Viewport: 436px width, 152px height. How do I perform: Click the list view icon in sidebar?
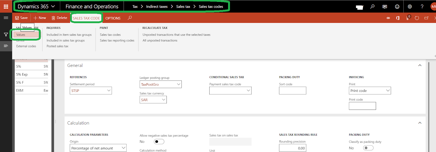[6, 46]
